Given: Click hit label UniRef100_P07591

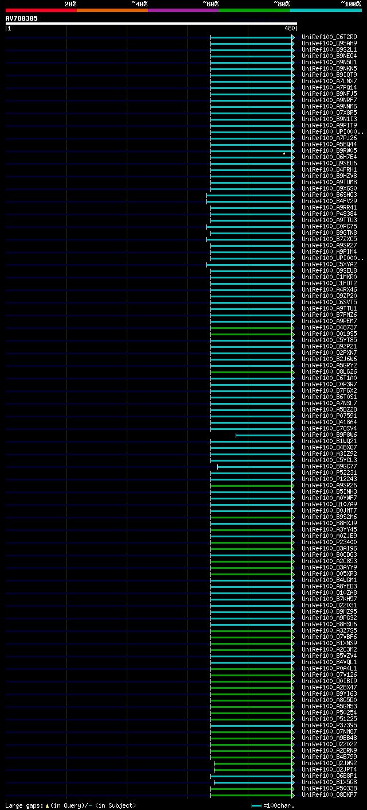Looking at the screenshot, I should tap(329, 416).
